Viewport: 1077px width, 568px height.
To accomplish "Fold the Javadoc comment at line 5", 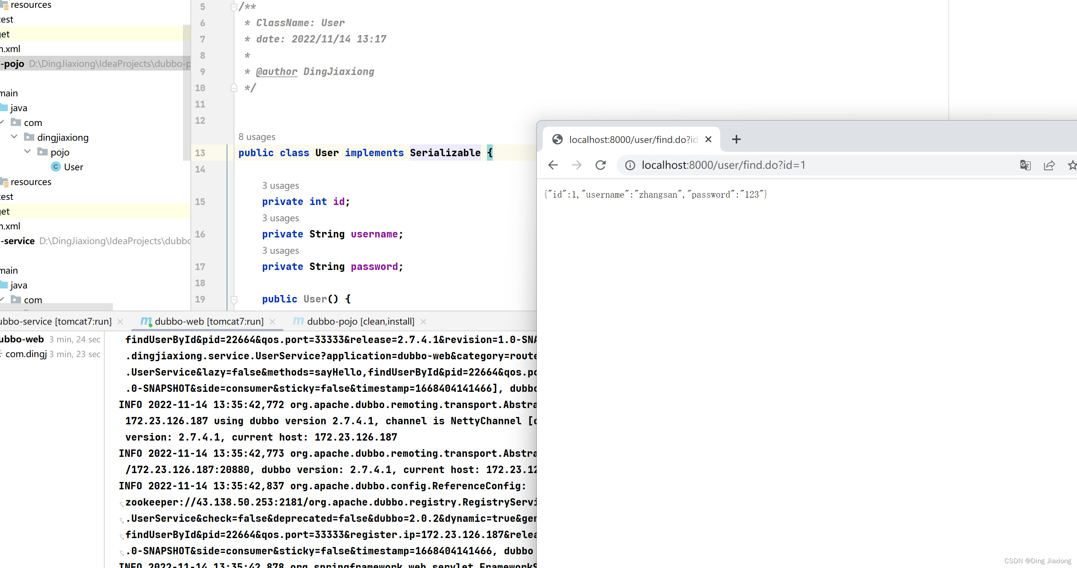I will tap(234, 7).
